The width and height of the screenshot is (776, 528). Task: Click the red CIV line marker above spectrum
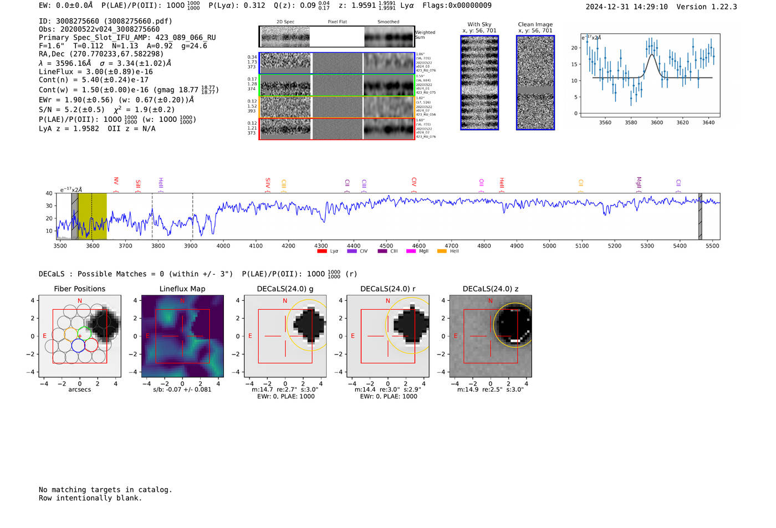[414, 184]
